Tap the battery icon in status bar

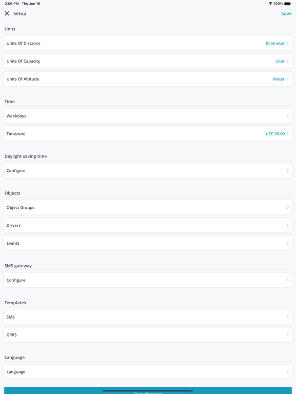tap(288, 4)
